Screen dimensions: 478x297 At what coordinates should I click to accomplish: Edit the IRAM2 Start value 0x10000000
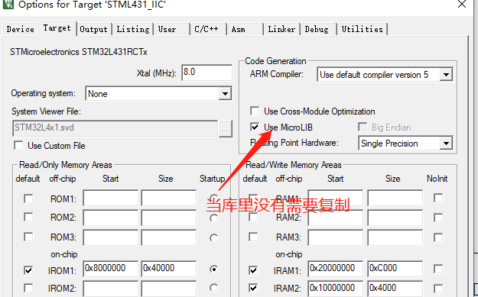pyautogui.click(x=336, y=289)
